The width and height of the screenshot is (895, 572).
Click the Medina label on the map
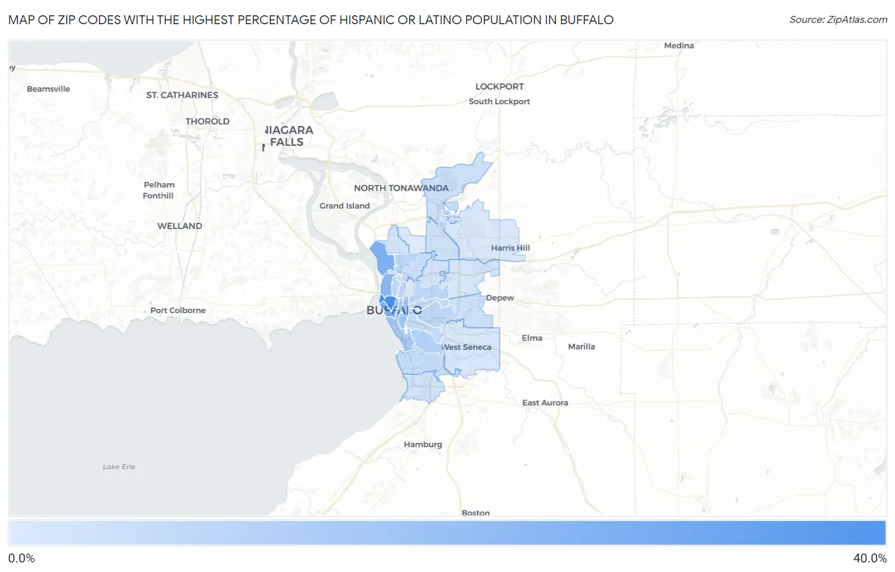point(679,46)
